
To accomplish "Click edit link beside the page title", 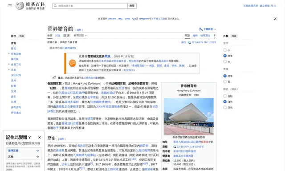I will (x=79, y=30).
